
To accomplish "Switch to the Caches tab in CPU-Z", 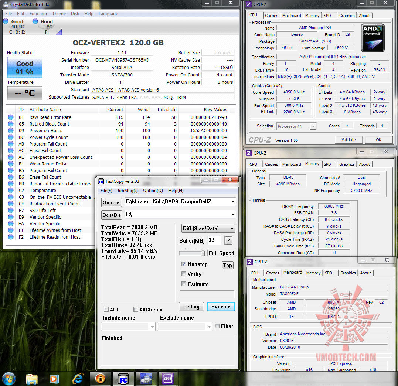I will click(x=271, y=16).
